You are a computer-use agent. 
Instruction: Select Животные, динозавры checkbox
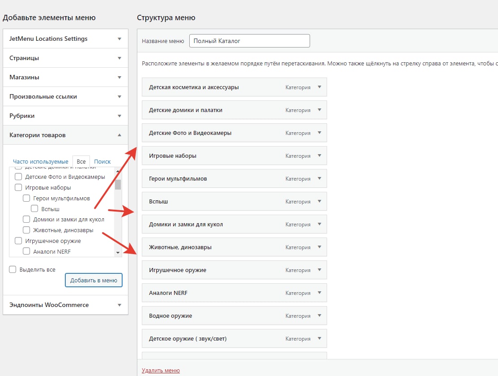[x=26, y=230]
